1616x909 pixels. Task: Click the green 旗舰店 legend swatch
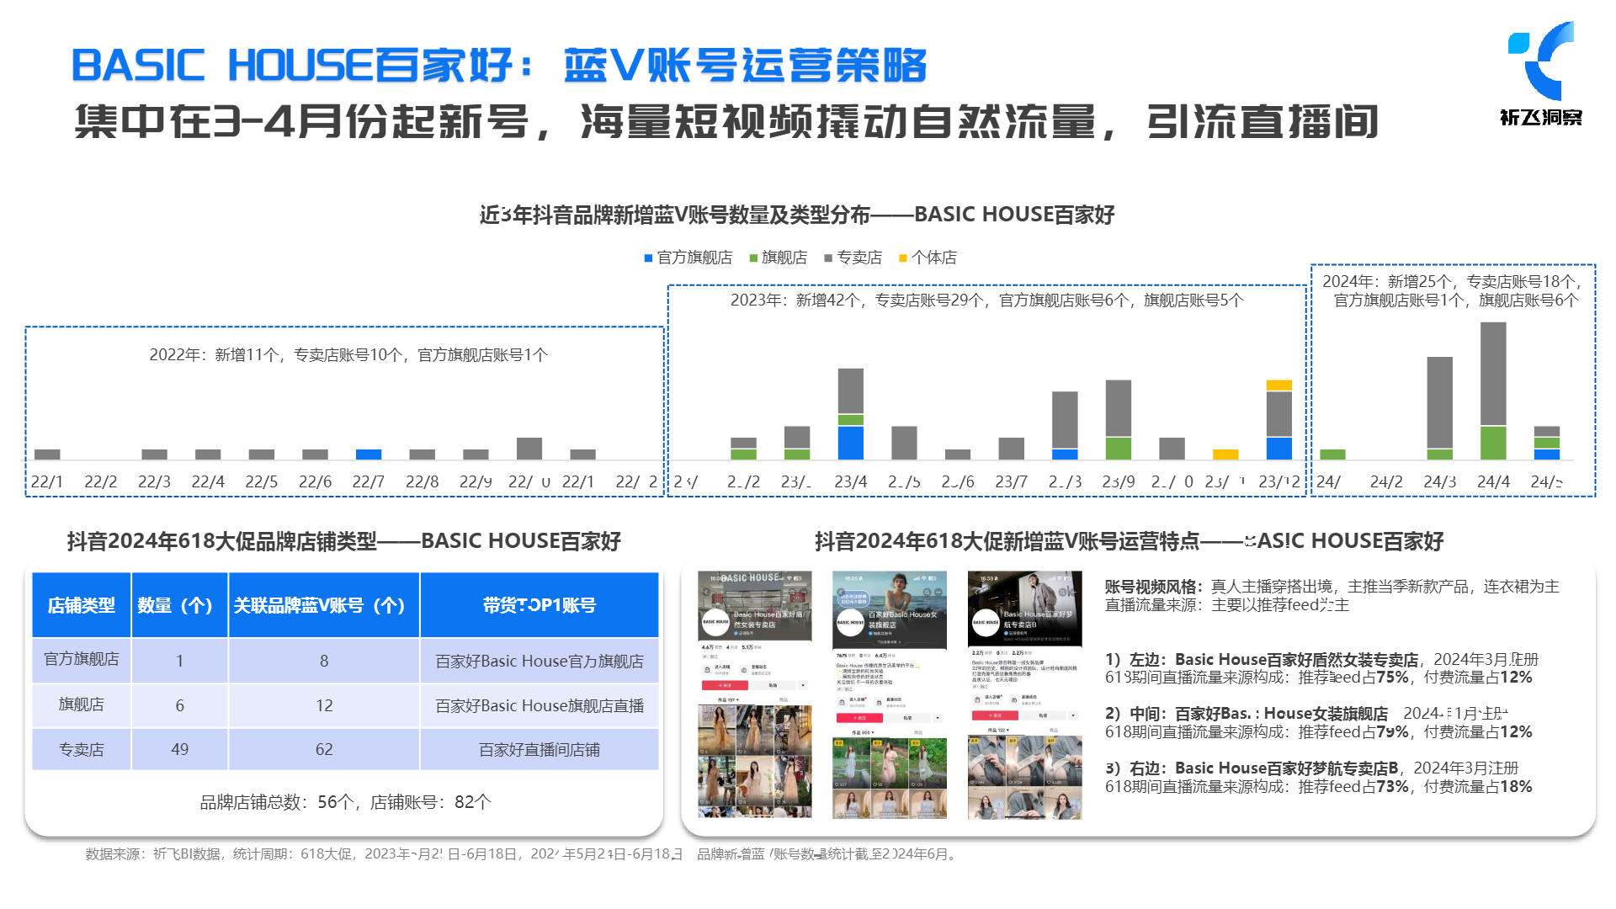pyautogui.click(x=753, y=258)
